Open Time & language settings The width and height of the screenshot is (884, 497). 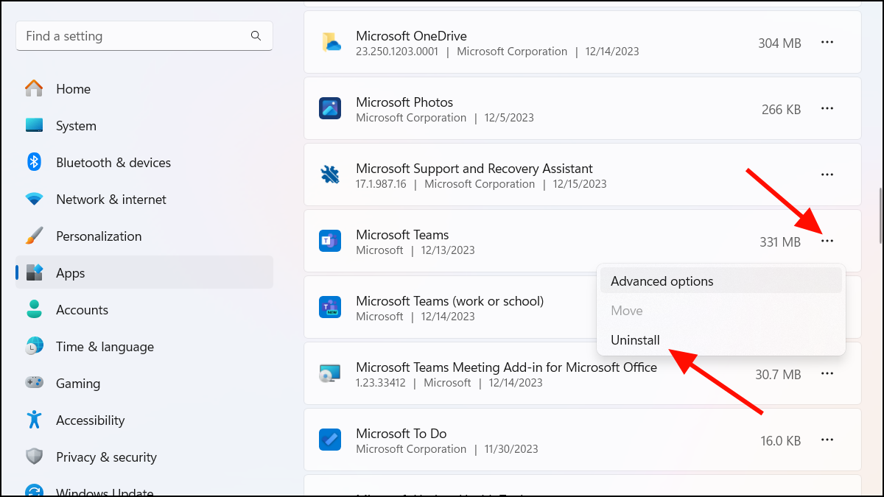point(144,347)
